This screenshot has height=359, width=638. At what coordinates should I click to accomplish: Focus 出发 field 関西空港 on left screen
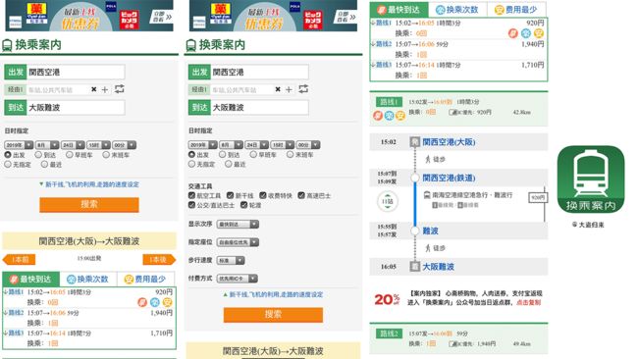tap(76, 72)
